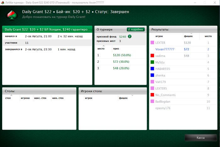This screenshot has height=147, width=220.
Task: Click the начался в start time row
Action: pyautogui.click(x=47, y=36)
